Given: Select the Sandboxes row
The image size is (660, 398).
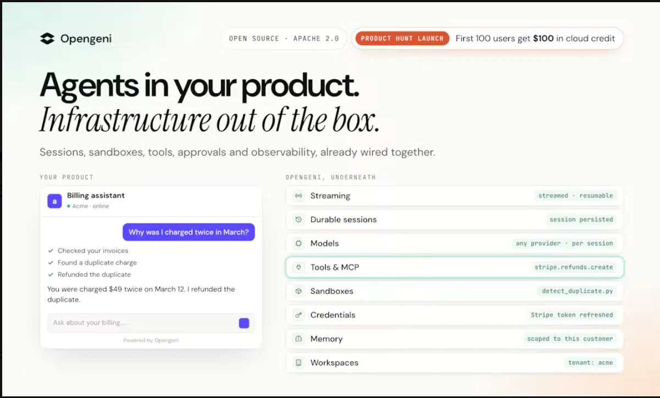Looking at the screenshot, I should (454, 291).
